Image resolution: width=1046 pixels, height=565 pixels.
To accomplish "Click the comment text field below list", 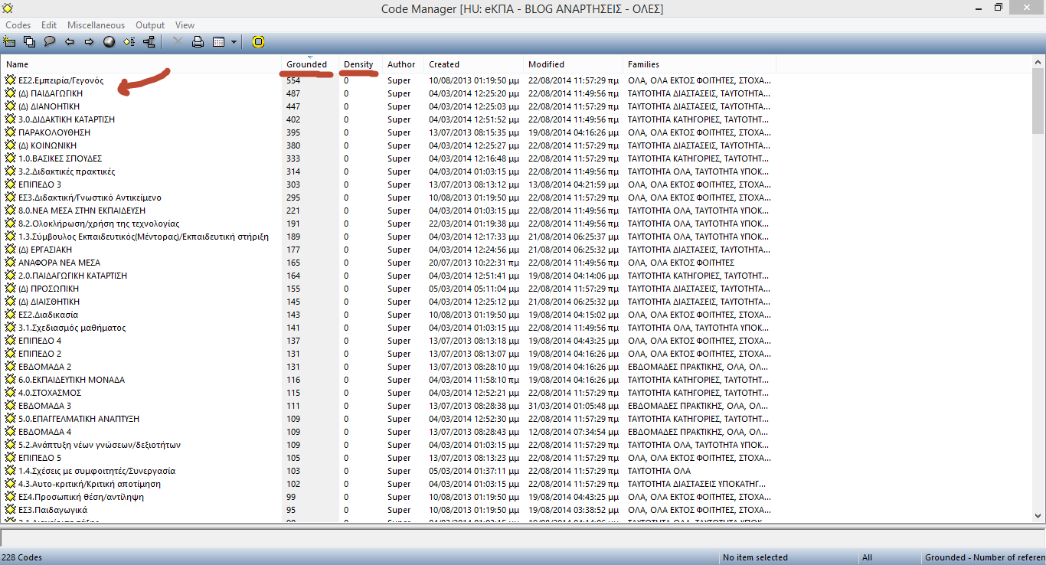I will [522, 537].
